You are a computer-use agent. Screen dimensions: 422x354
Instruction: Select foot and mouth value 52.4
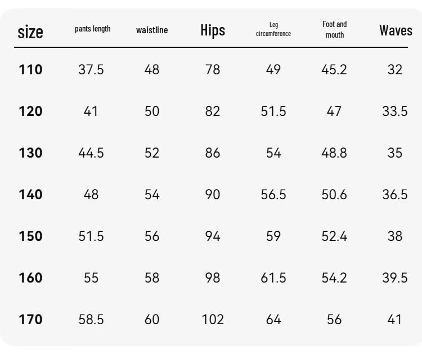[334, 236]
